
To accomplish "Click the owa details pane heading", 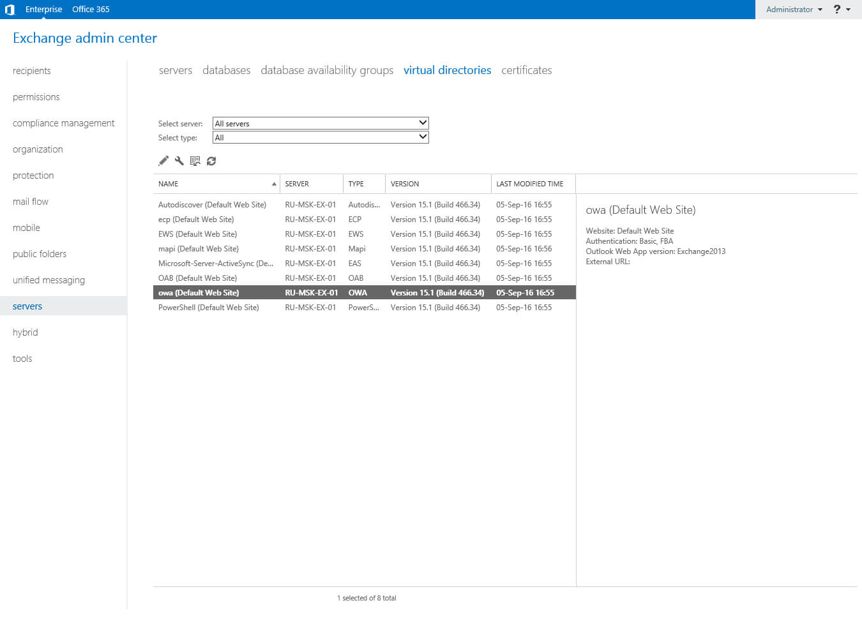I will click(x=640, y=210).
